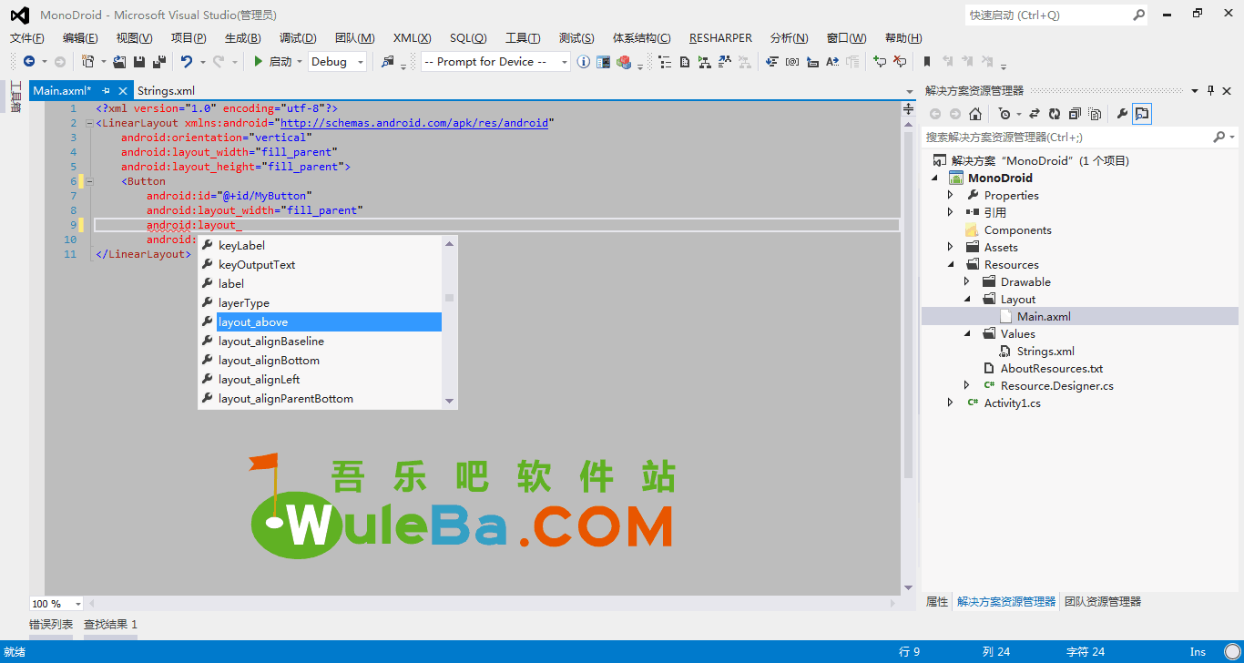Switch to the 团队资源管理器 tab
This screenshot has width=1244, height=663.
(x=1103, y=601)
